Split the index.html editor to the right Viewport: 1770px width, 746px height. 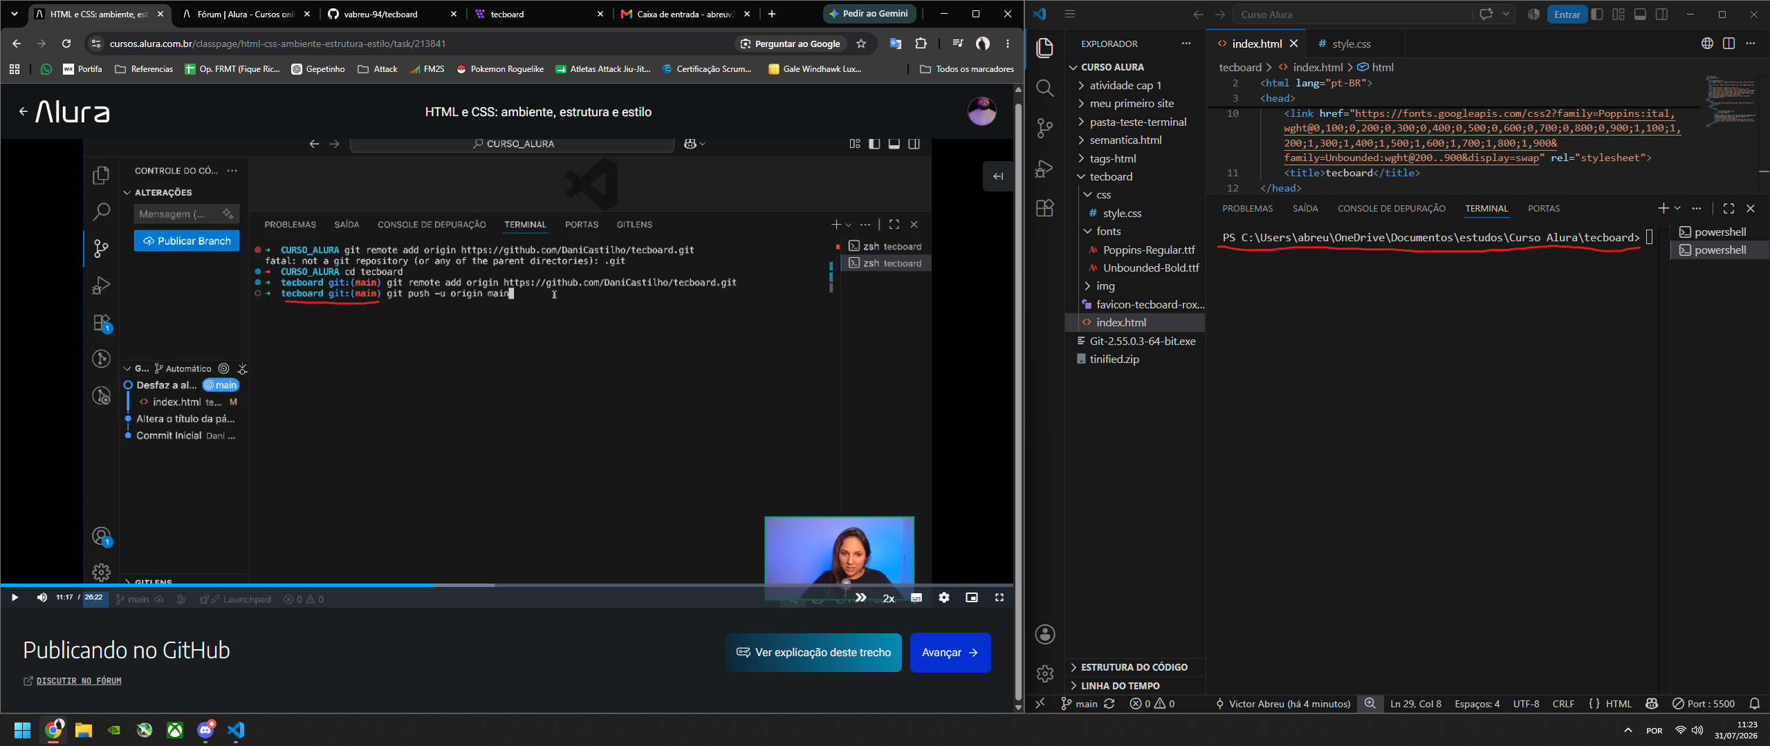point(1728,44)
